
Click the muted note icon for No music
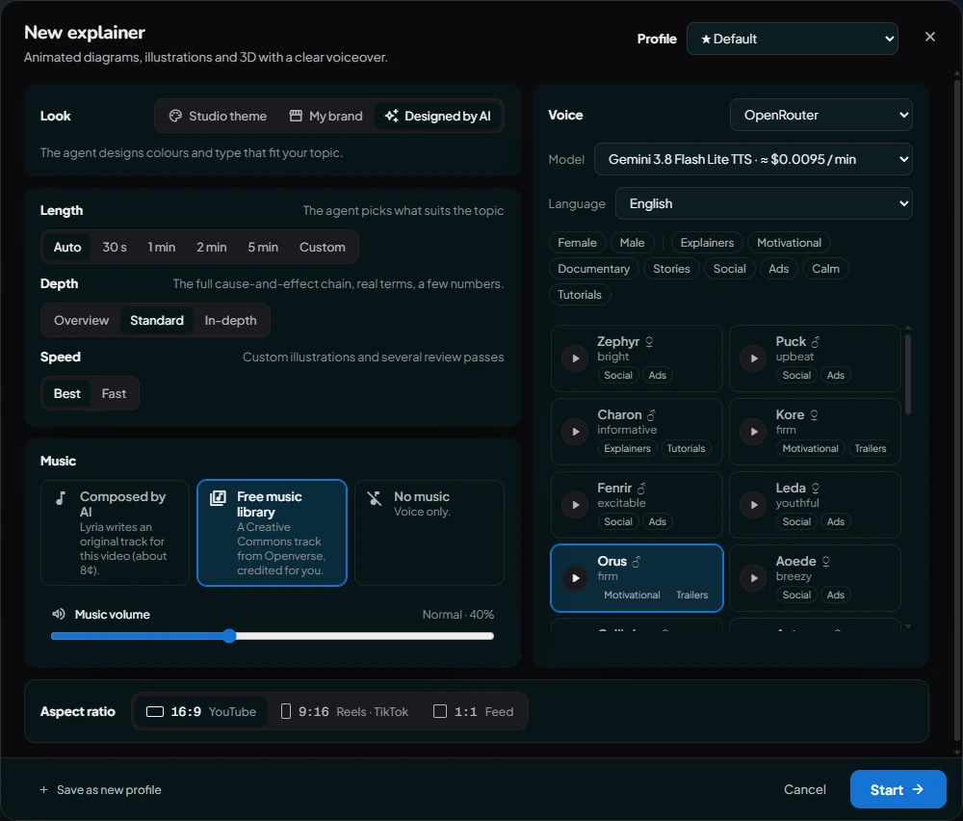click(x=375, y=498)
